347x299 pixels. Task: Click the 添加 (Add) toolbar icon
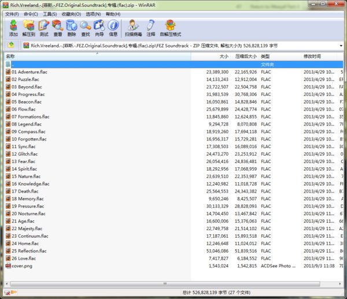coord(13,27)
